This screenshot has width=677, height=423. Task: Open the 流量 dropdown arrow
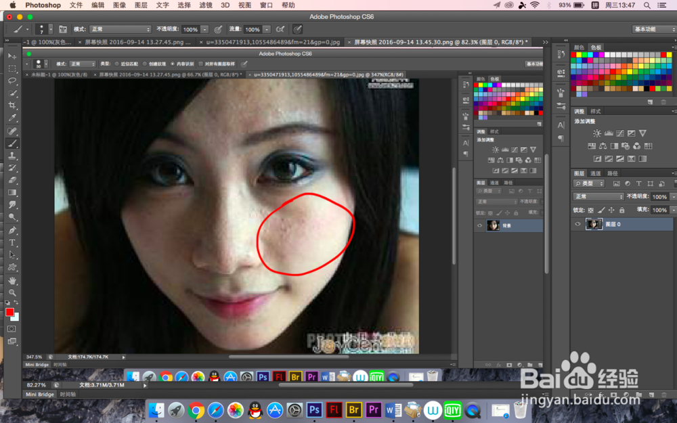(x=267, y=29)
